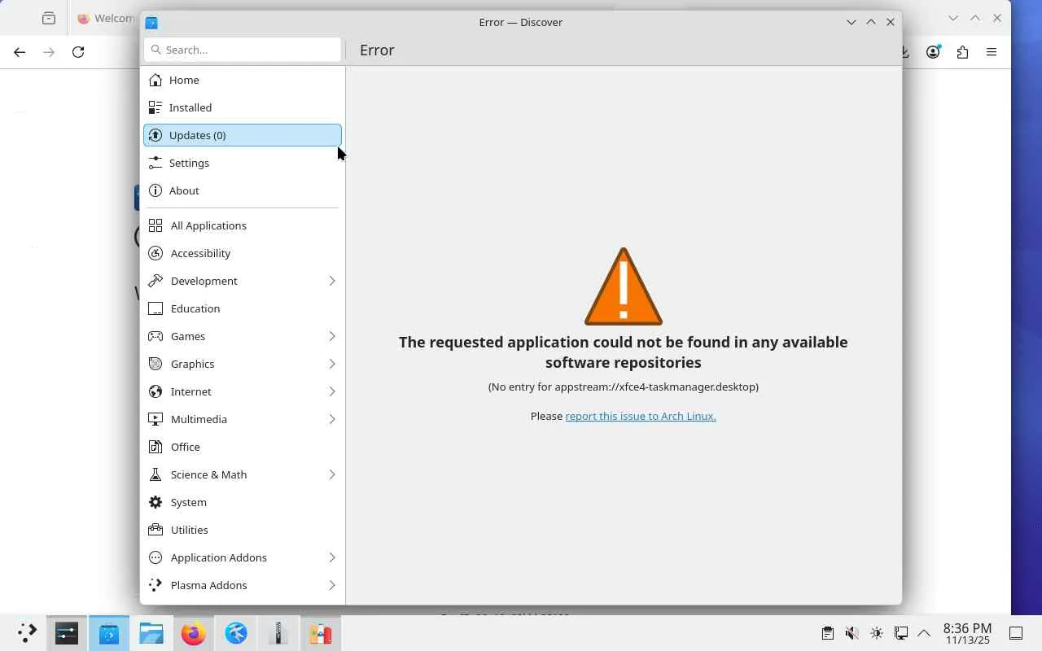Expand the Games category arrow
This screenshot has height=651, width=1042.
pos(332,336)
